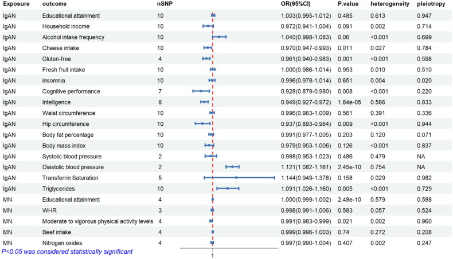Image resolution: width=453 pixels, height=259 pixels.
Task: Click the 'pleiotropy' column header
Action: [x=431, y=4]
